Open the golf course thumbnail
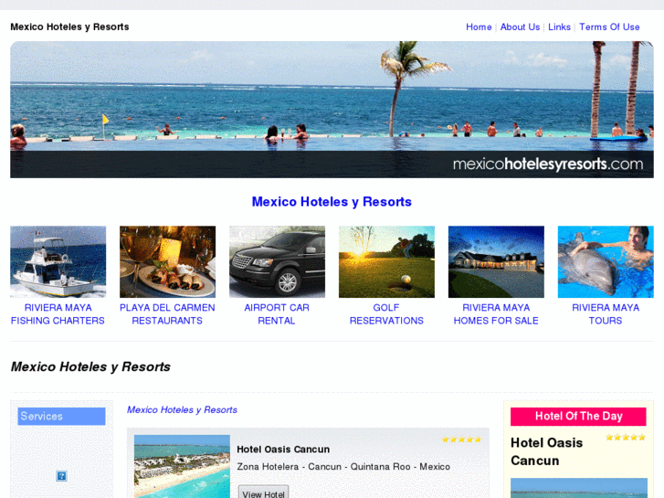Image resolution: width=664 pixels, height=498 pixels. click(386, 261)
